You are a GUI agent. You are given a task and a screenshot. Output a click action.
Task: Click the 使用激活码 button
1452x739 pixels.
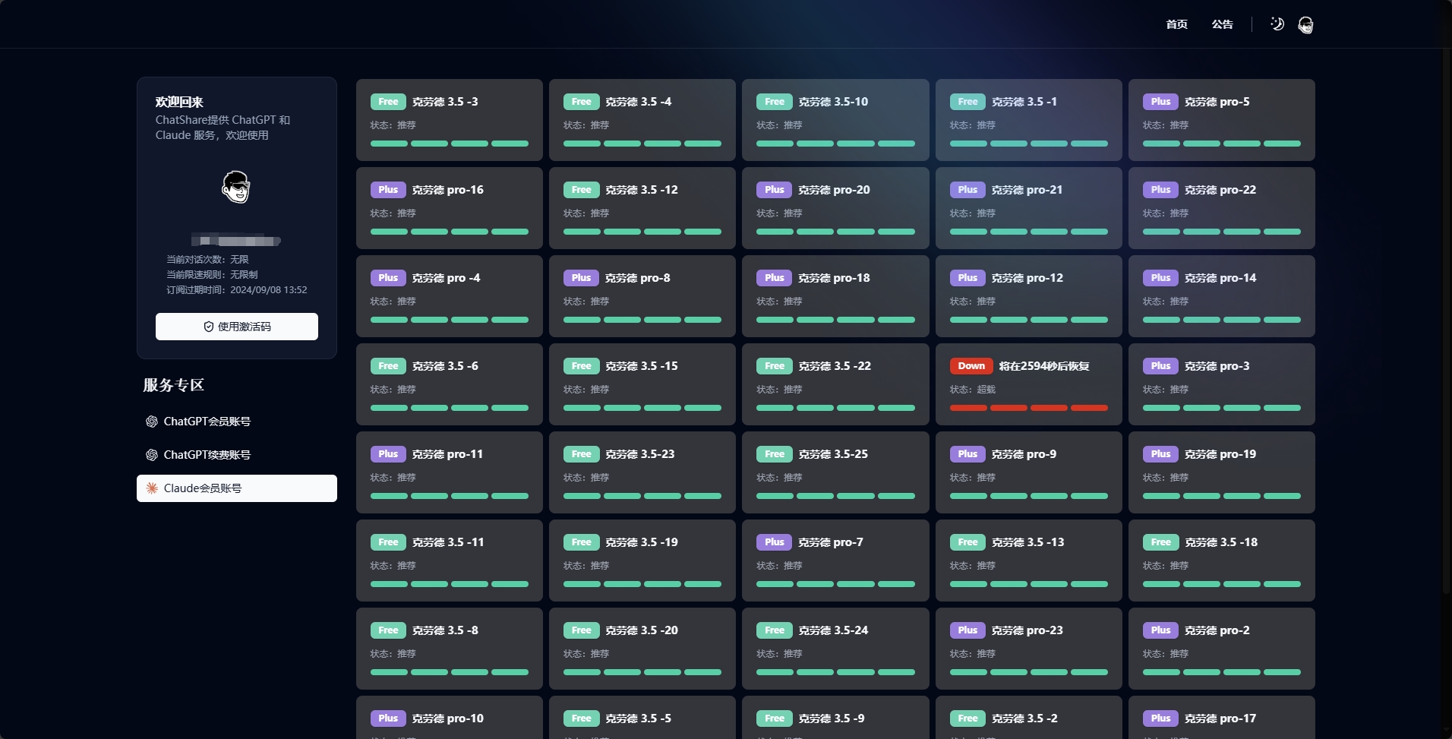point(237,327)
